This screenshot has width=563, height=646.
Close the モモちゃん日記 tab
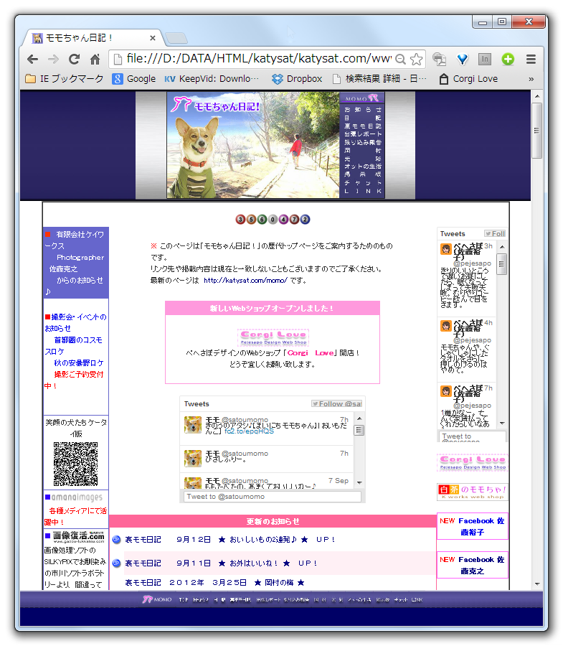(x=153, y=38)
